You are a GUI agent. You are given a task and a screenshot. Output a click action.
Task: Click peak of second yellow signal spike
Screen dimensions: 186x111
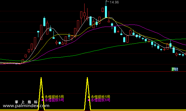coord(87,78)
